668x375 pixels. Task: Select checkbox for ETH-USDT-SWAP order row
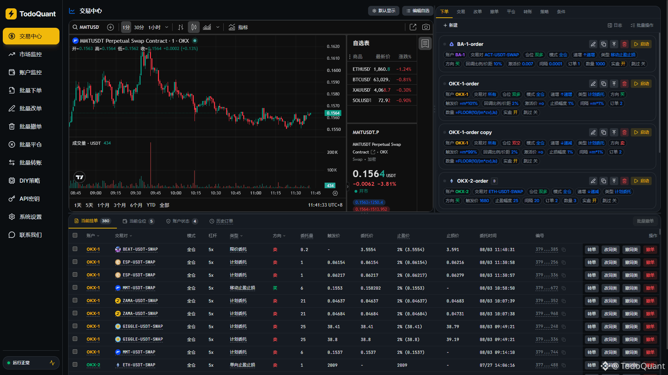tap(75, 365)
